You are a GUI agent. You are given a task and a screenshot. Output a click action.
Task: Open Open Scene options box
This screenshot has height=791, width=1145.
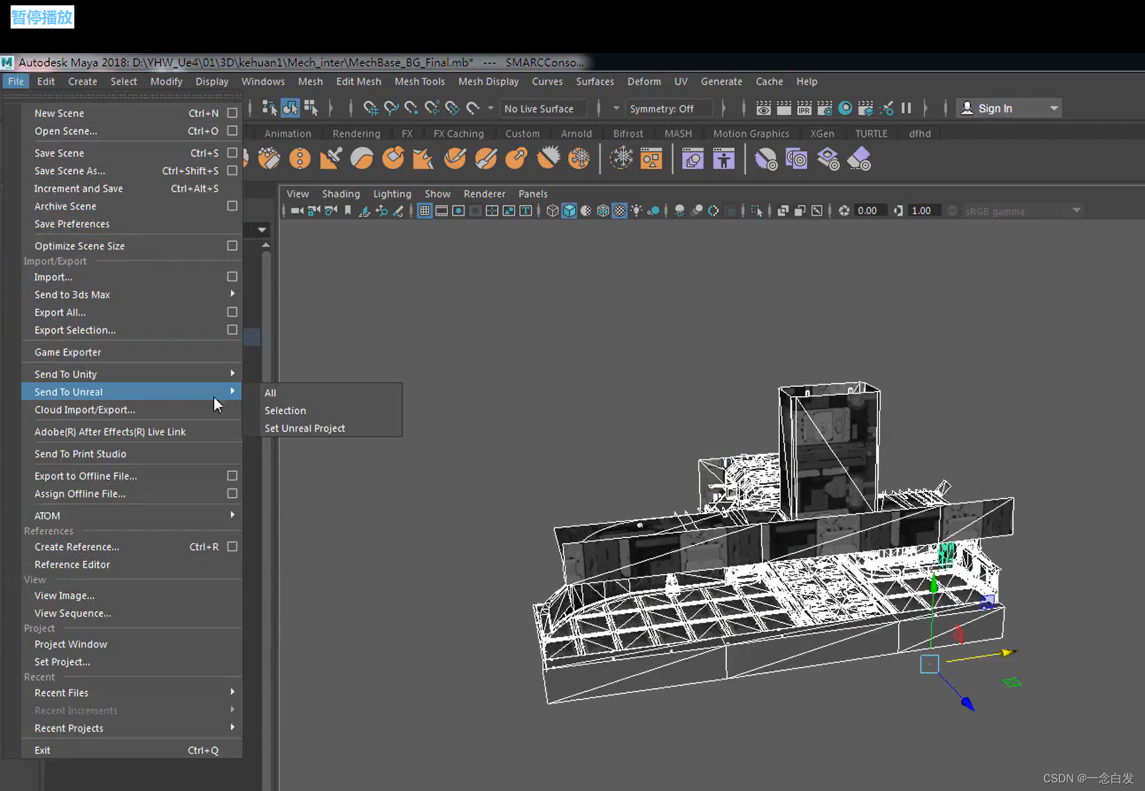[x=232, y=131]
